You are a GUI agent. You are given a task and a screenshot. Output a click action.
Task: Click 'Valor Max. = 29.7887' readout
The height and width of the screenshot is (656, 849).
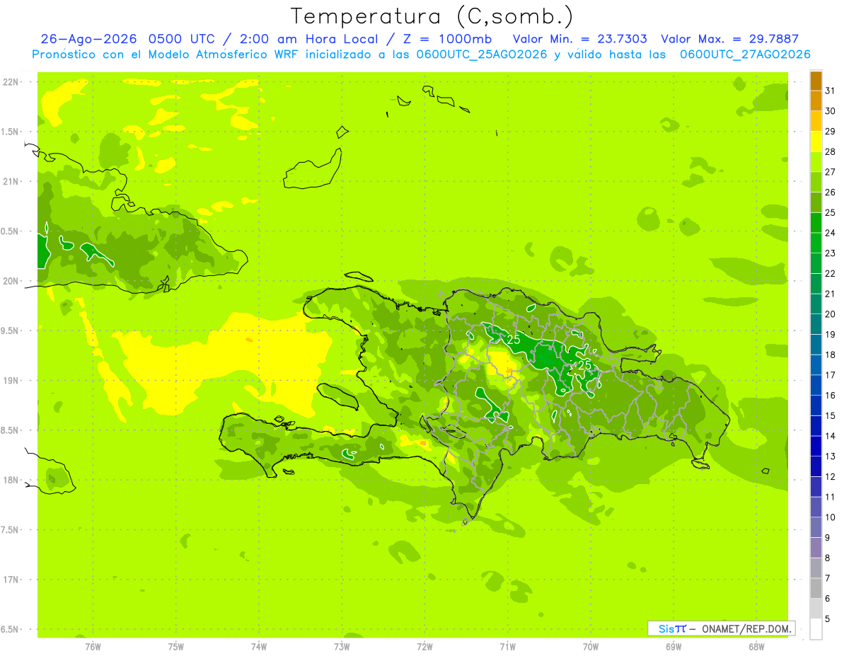[x=729, y=39]
